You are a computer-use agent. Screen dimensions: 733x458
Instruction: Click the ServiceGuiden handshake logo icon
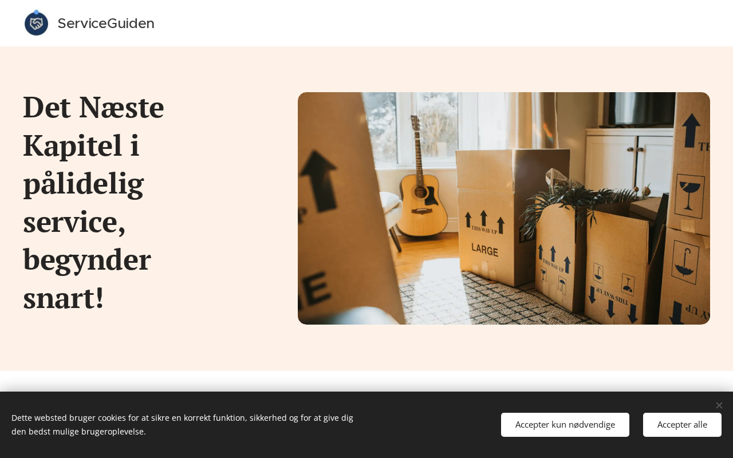[36, 23]
